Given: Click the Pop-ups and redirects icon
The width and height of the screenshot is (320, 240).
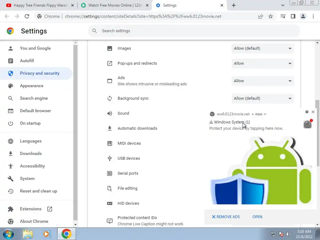Looking at the screenshot, I should (110, 63).
